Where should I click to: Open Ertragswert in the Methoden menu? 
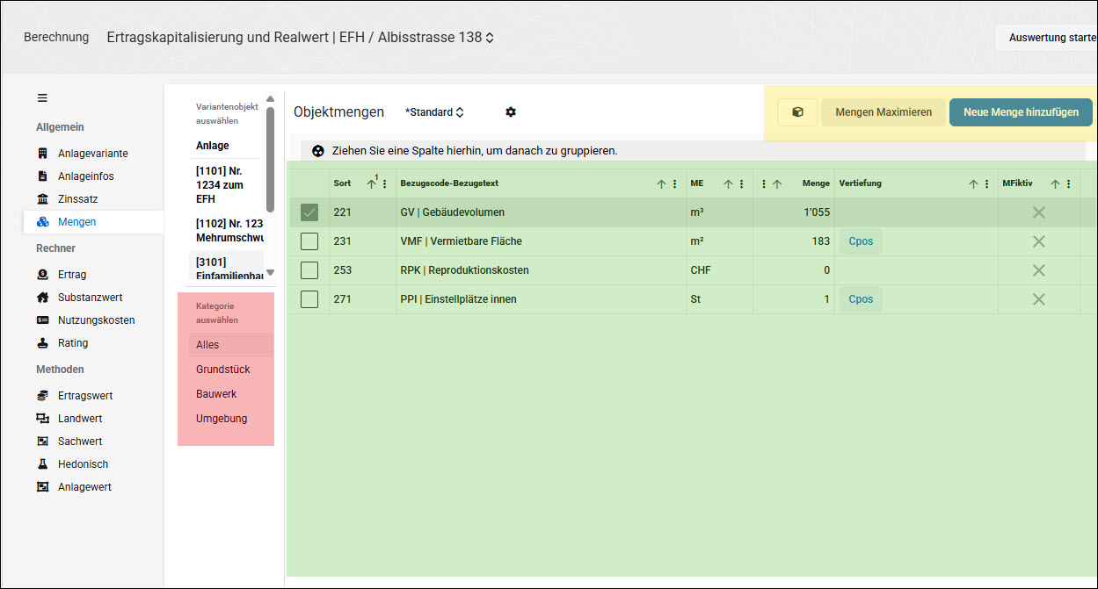tap(85, 396)
